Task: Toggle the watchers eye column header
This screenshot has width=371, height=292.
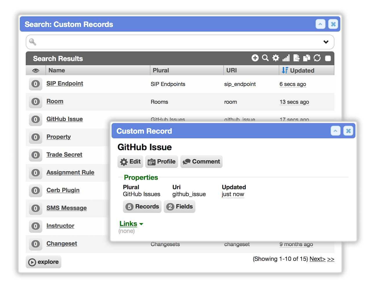Action: [x=36, y=70]
